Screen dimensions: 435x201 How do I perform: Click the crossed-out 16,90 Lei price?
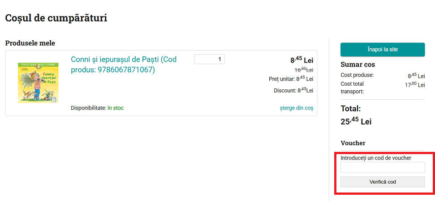click(304, 70)
